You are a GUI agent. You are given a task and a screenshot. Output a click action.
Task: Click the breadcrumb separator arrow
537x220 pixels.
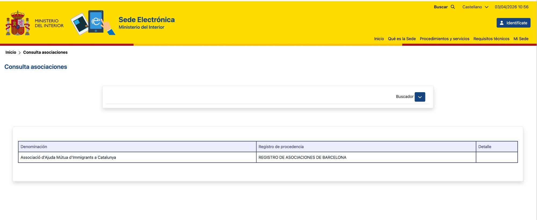click(x=20, y=53)
